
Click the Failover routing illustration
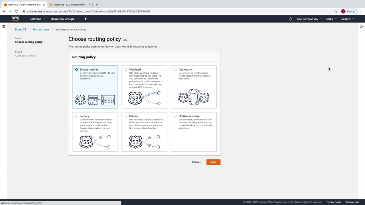point(144,142)
